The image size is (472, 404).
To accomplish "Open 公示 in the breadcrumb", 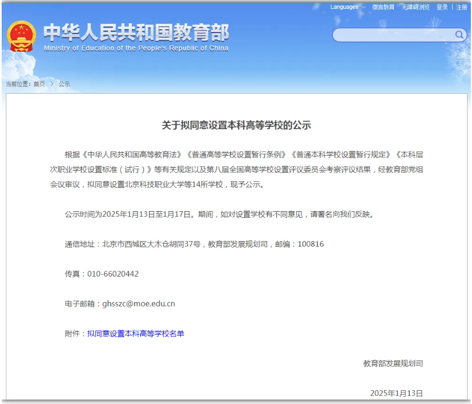I will coord(64,84).
